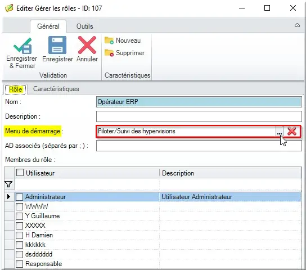This screenshot has height=270, width=306.
Task: Open the Caractéristiques sub-tab
Action: [56, 89]
